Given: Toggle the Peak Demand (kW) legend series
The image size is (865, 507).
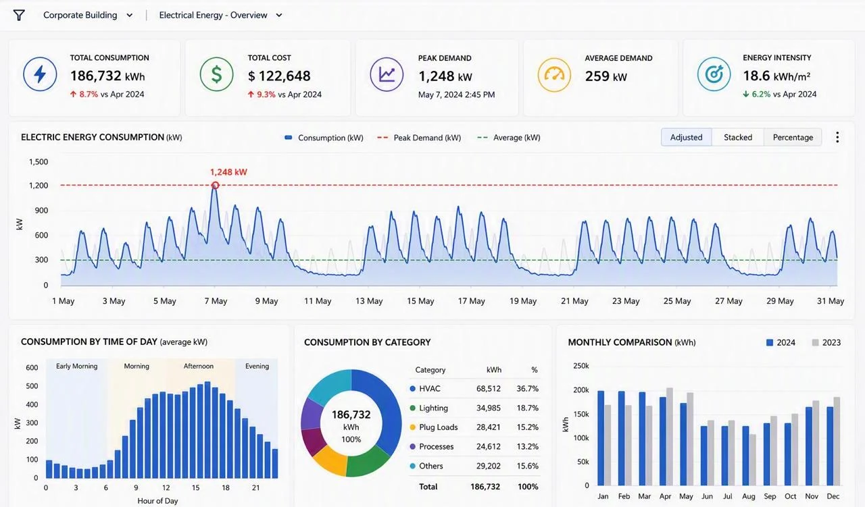Looking at the screenshot, I should (x=419, y=138).
